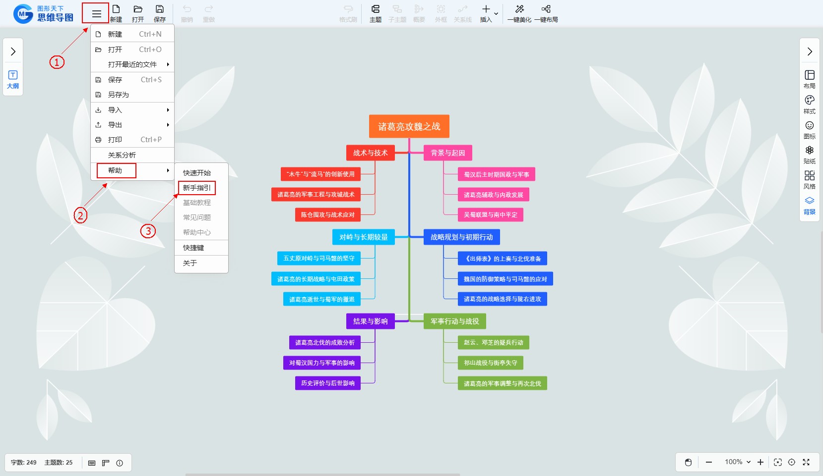Open the 贴纸 sticker panel
823x476 pixels.
click(x=809, y=154)
